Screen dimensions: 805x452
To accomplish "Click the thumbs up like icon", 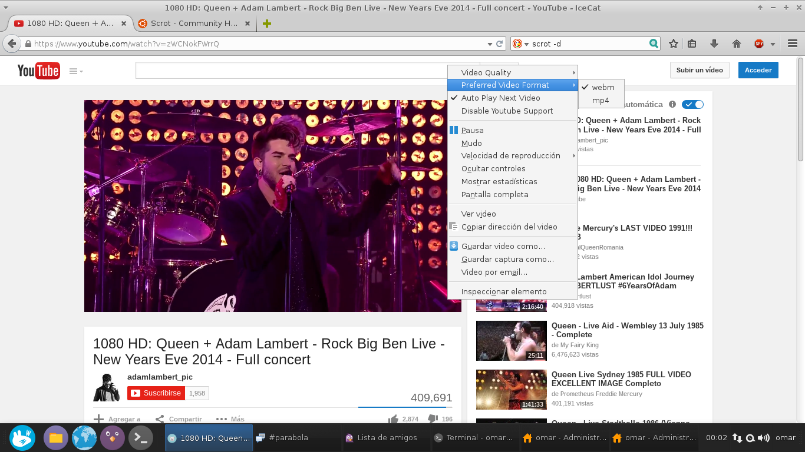I will tap(393, 419).
